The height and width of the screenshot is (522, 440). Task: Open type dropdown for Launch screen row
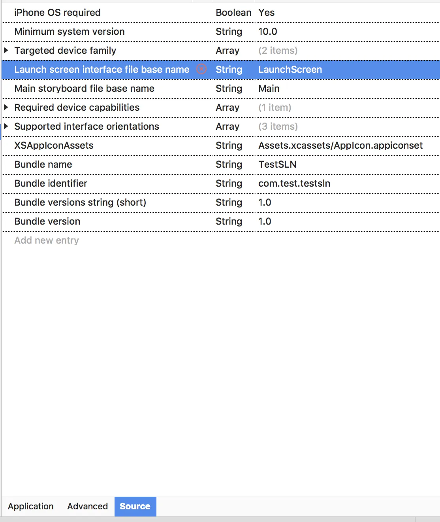229,70
